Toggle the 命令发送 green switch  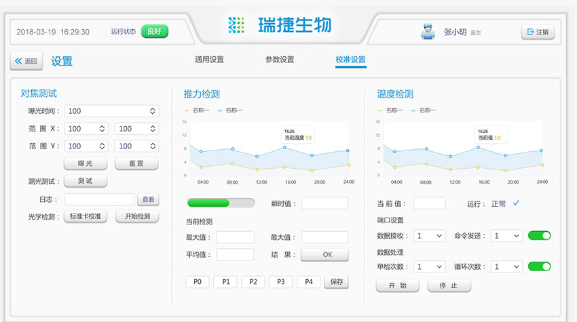point(539,236)
